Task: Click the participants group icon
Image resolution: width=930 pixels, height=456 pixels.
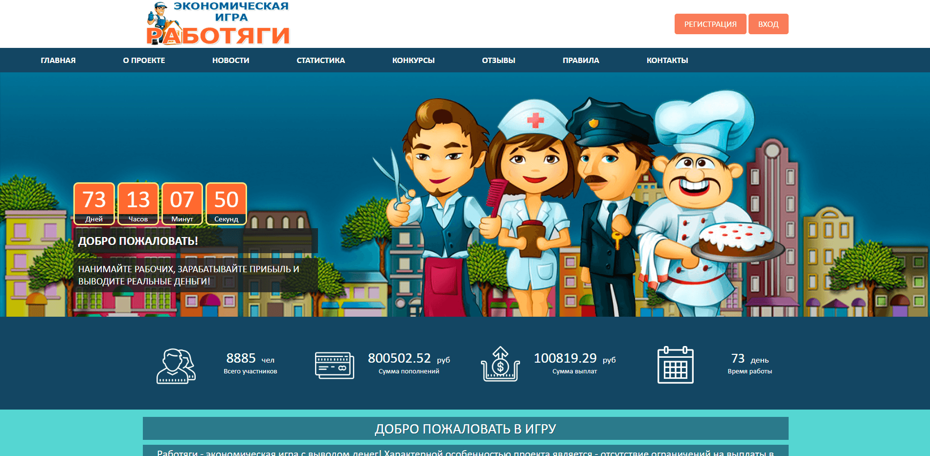Action: point(176,365)
